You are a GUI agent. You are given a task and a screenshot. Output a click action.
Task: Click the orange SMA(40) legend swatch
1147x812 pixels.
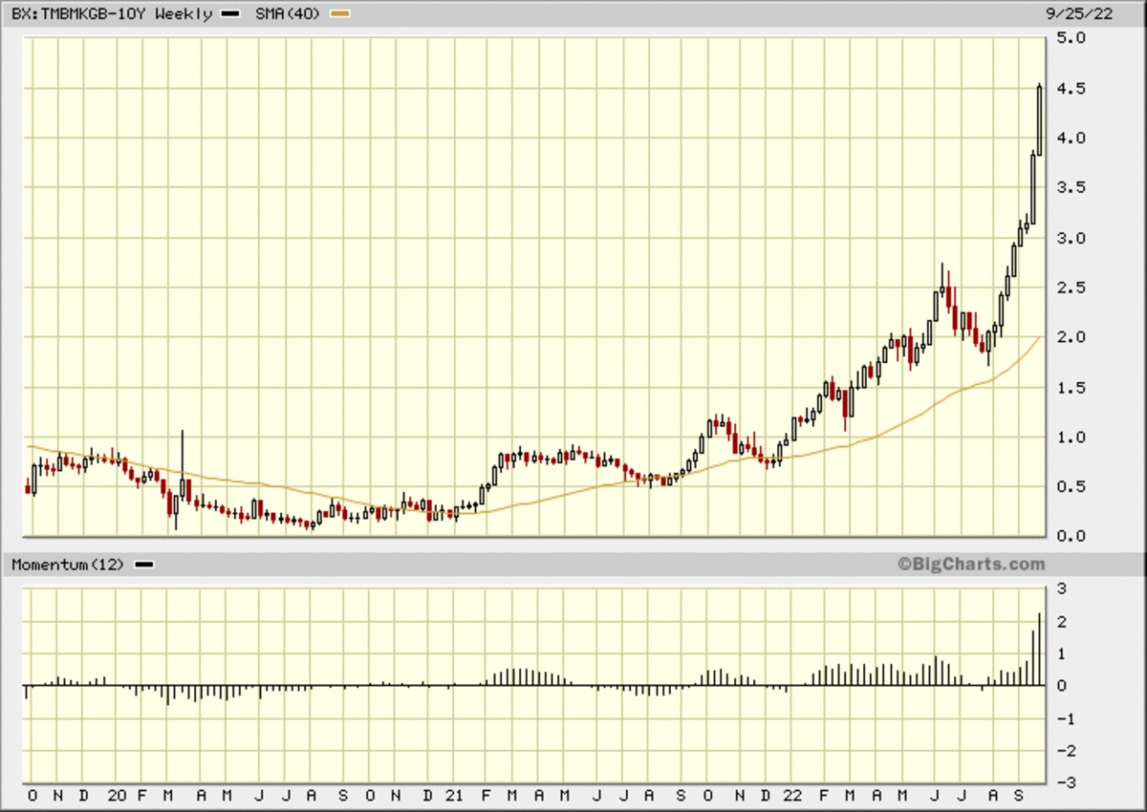340,14
